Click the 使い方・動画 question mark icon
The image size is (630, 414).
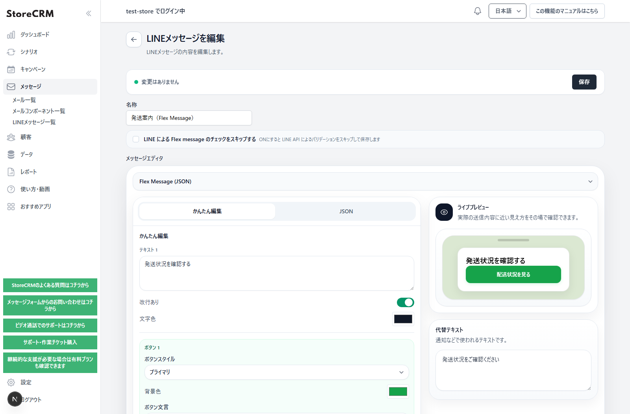pyautogui.click(x=11, y=189)
